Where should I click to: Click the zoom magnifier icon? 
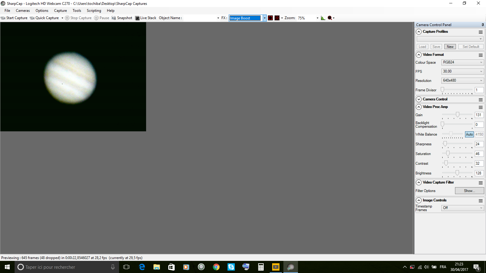click(x=330, y=18)
